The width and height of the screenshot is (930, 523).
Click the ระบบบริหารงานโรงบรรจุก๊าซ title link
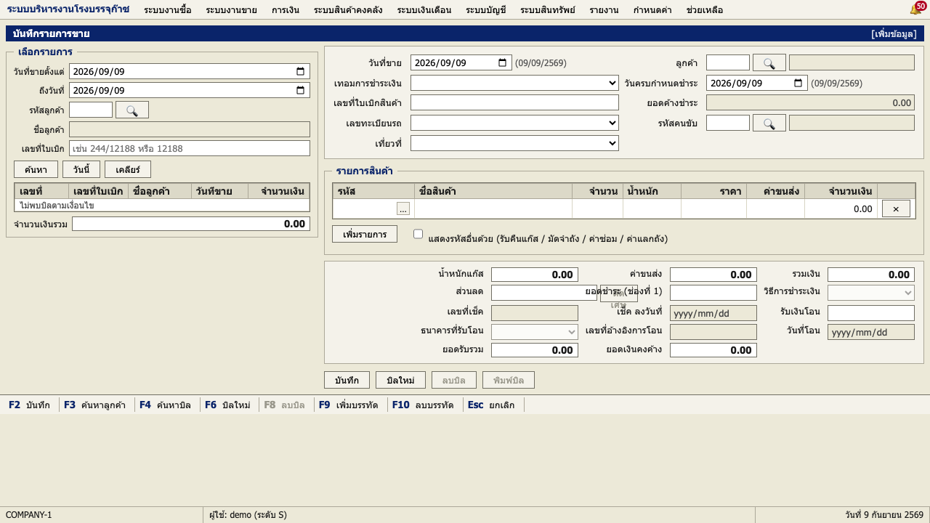point(68,9)
